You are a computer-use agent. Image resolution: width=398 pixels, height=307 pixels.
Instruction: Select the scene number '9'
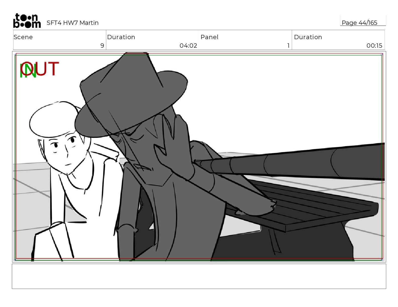[102, 46]
